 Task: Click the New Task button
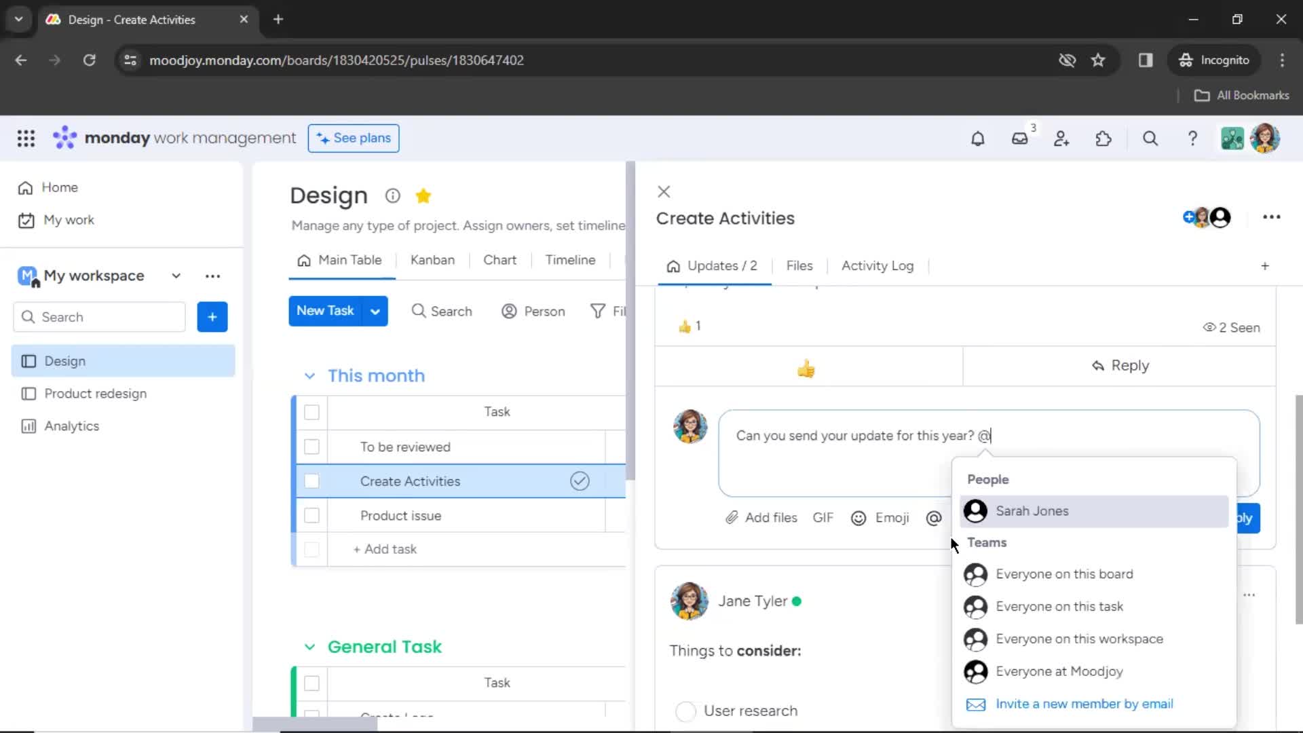click(x=325, y=312)
